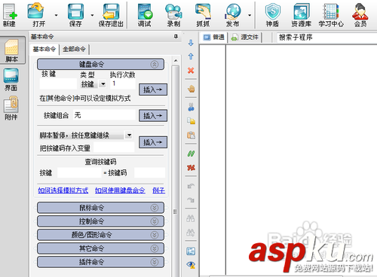377x277 pixels.
Task: Select the 脚本 sidebar panel
Action: 12,50
